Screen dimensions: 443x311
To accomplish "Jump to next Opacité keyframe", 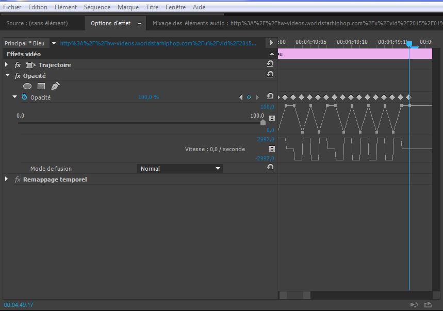I will (x=257, y=97).
